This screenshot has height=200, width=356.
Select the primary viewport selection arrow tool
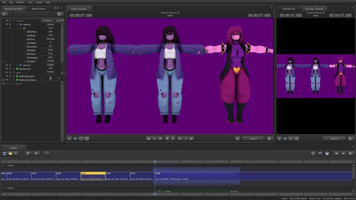pos(69,139)
